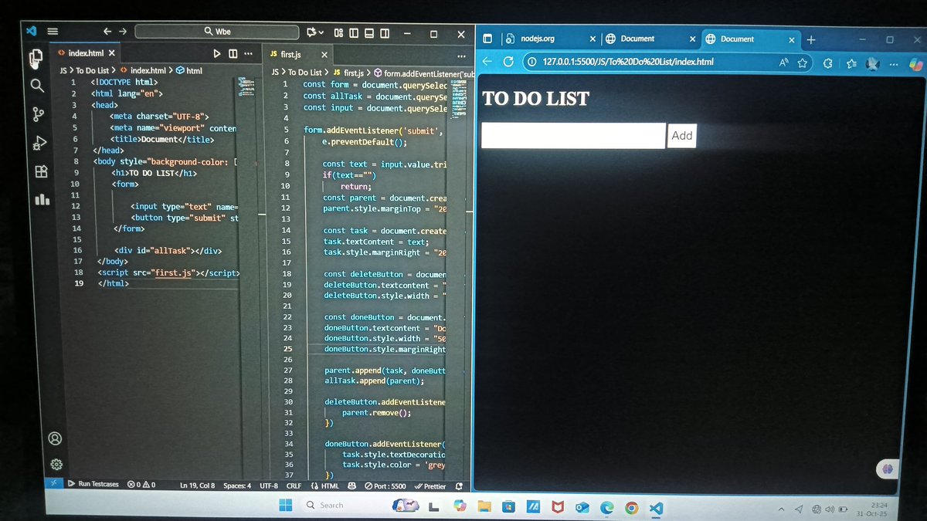
Task: Stop Live Server via 'Port : 5500'
Action: (x=385, y=486)
